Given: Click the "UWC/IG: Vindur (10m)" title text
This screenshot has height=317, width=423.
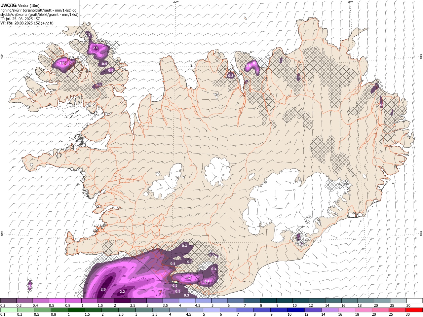Looking at the screenshot, I should 20,5.
